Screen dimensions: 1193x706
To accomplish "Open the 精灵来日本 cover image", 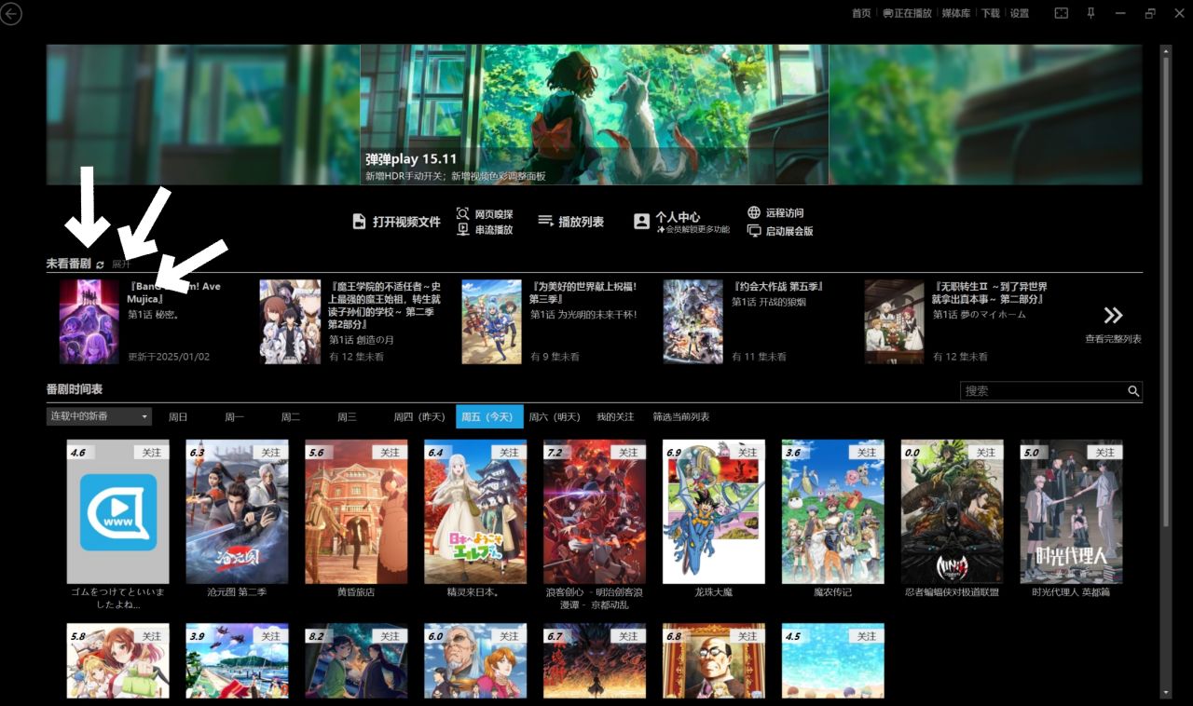I will click(475, 511).
